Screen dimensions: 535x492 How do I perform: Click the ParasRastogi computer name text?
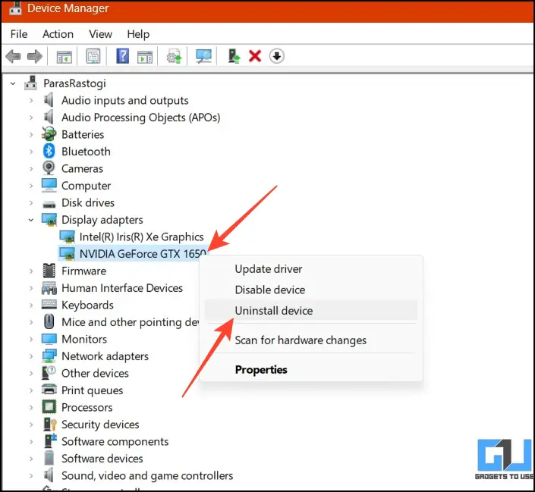(74, 83)
